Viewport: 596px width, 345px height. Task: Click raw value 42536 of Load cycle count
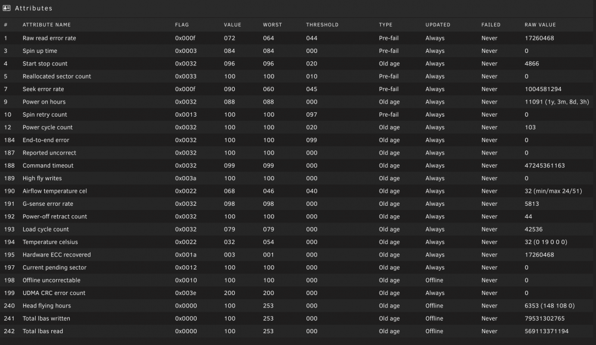click(x=533, y=229)
